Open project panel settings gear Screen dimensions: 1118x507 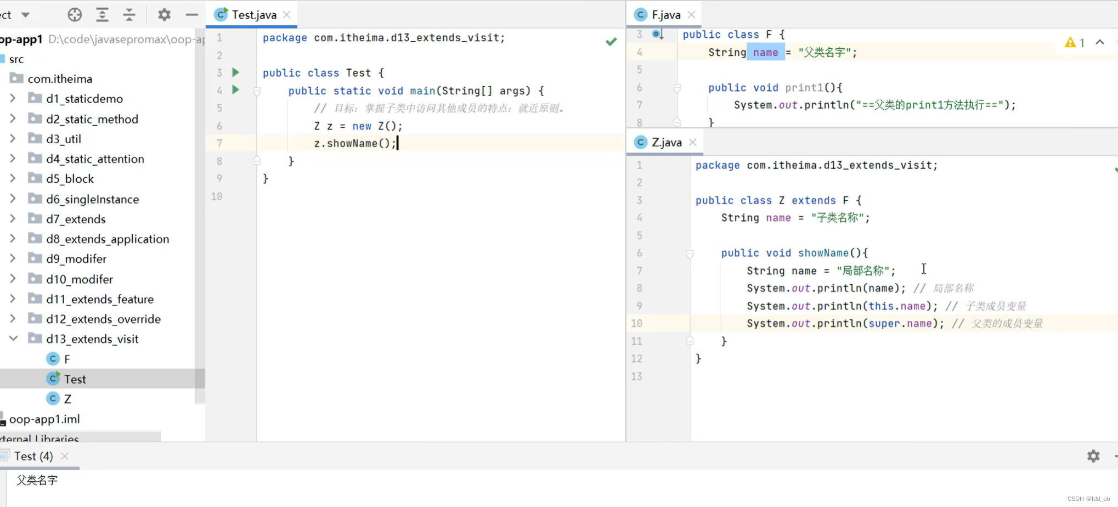pos(164,15)
